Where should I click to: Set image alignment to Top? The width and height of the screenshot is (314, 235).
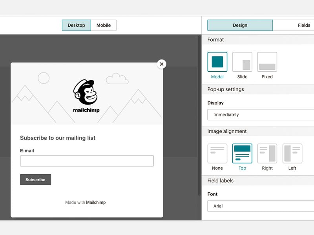pyautogui.click(x=242, y=153)
